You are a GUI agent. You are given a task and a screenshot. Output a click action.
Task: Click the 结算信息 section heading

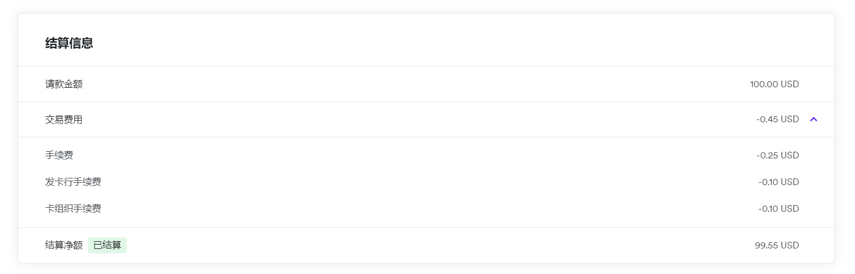coord(69,43)
